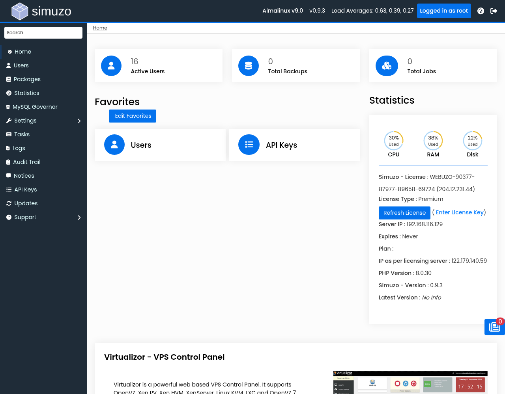Click the Notices comment icon

(x=9, y=176)
